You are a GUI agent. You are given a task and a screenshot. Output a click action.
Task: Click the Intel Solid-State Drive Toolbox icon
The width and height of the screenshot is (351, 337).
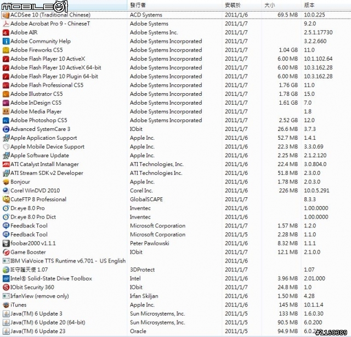(6, 278)
